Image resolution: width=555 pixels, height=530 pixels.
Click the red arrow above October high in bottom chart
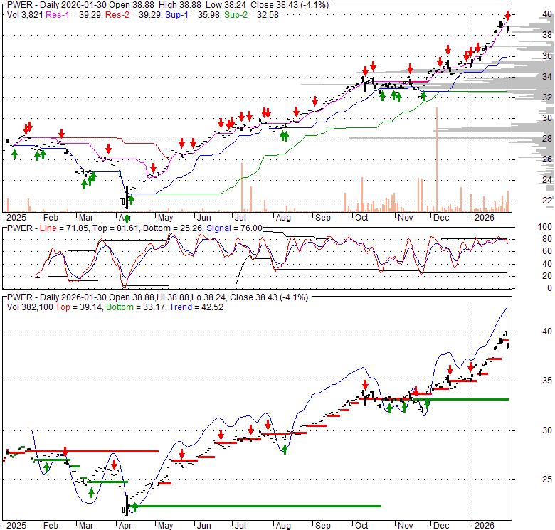coord(364,383)
